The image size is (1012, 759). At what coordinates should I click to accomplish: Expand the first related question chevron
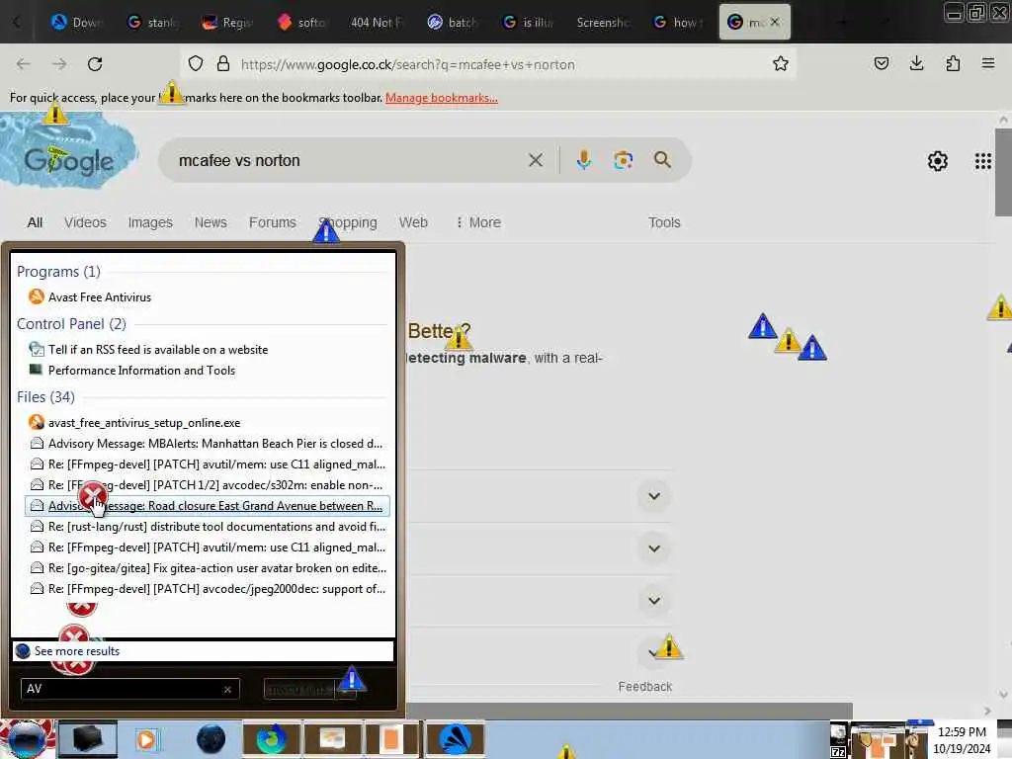[x=654, y=496]
